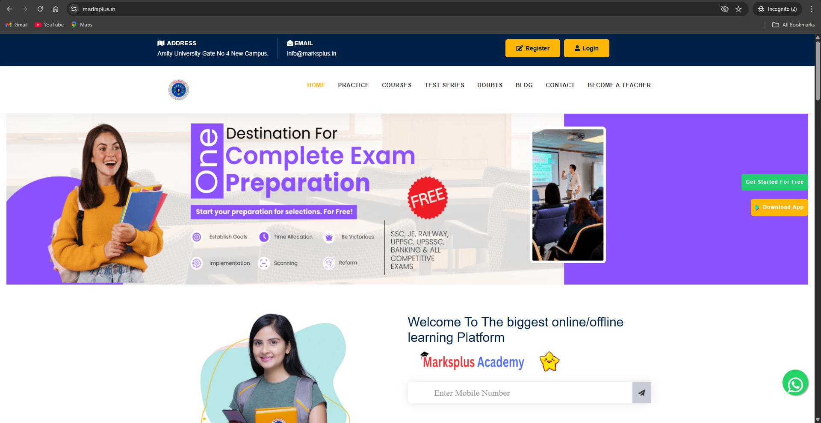
Task: Open the COURSES menu item
Action: (x=396, y=85)
